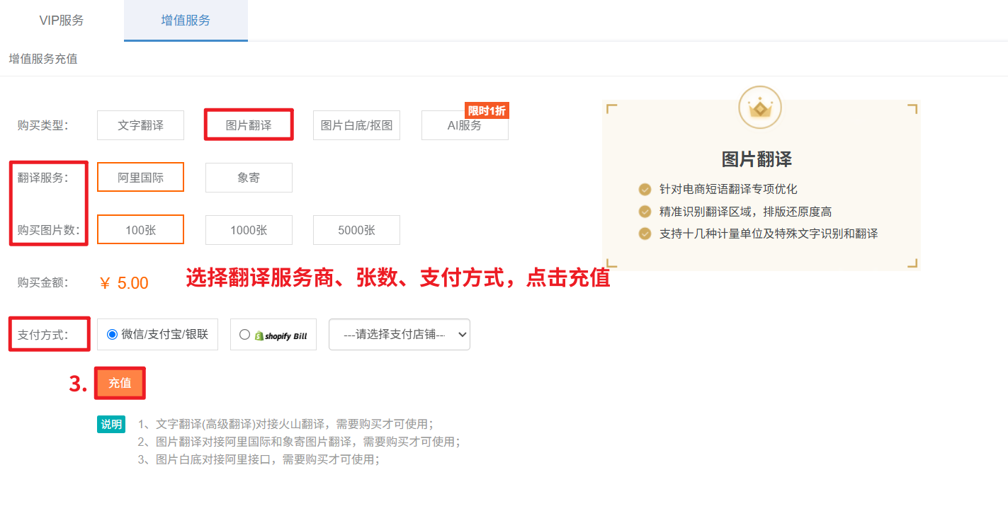Select the 1000张 image quantity
The width and height of the screenshot is (1008, 511).
pyautogui.click(x=249, y=230)
